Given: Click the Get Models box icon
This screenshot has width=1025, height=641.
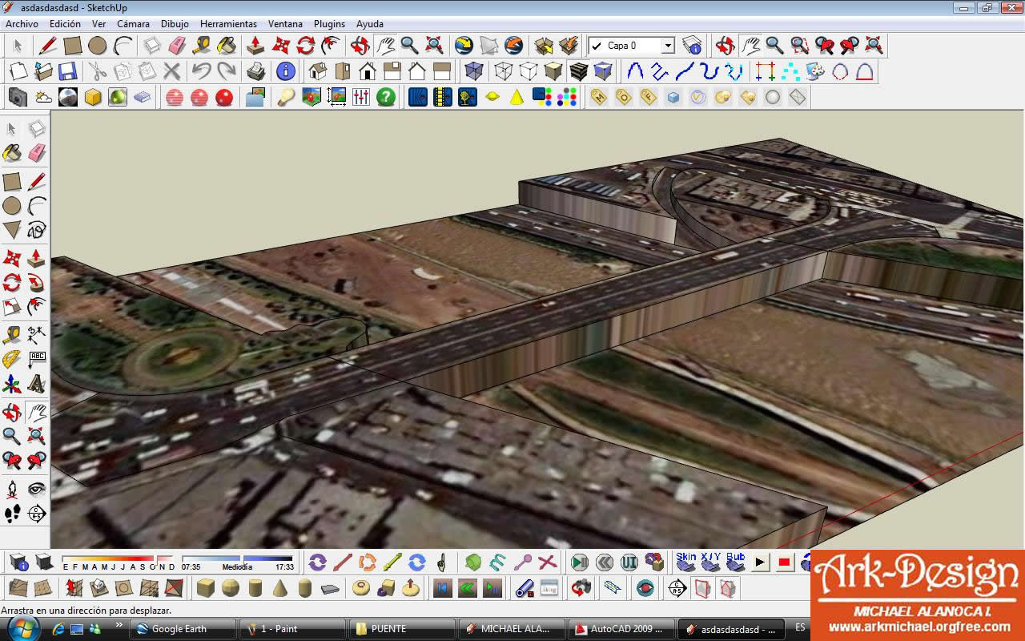Looking at the screenshot, I should pyautogui.click(x=544, y=45).
